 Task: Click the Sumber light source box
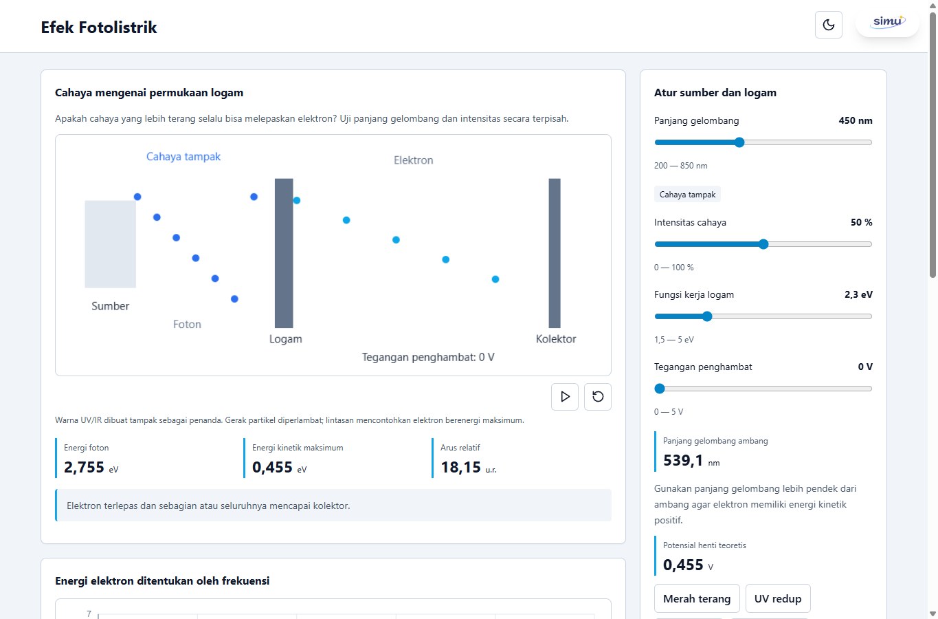click(x=111, y=244)
